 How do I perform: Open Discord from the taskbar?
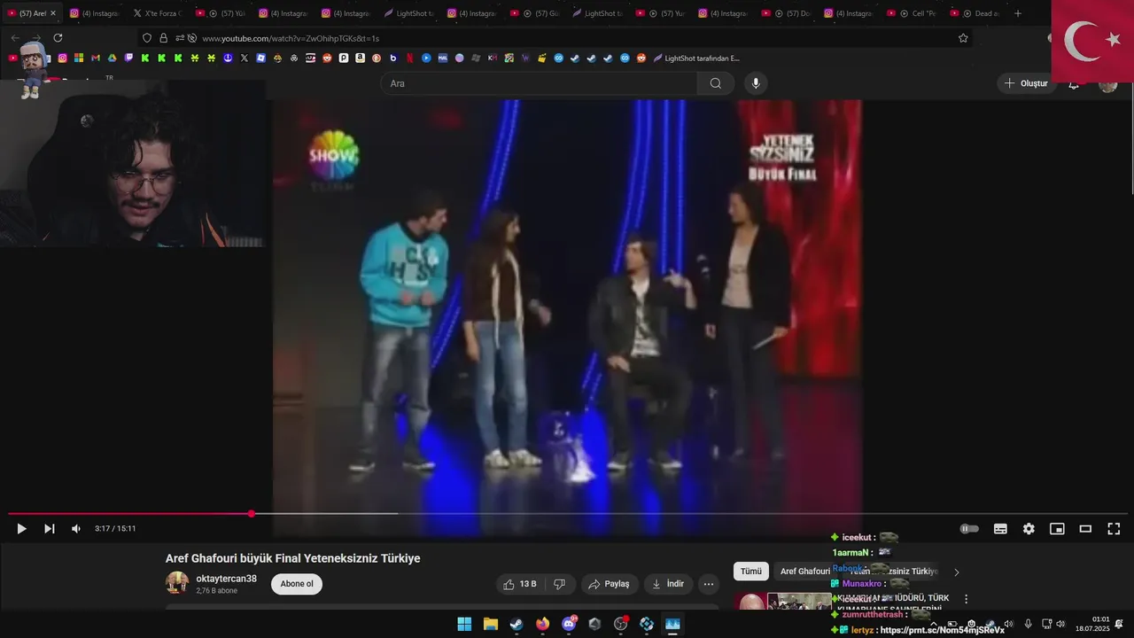tap(569, 624)
